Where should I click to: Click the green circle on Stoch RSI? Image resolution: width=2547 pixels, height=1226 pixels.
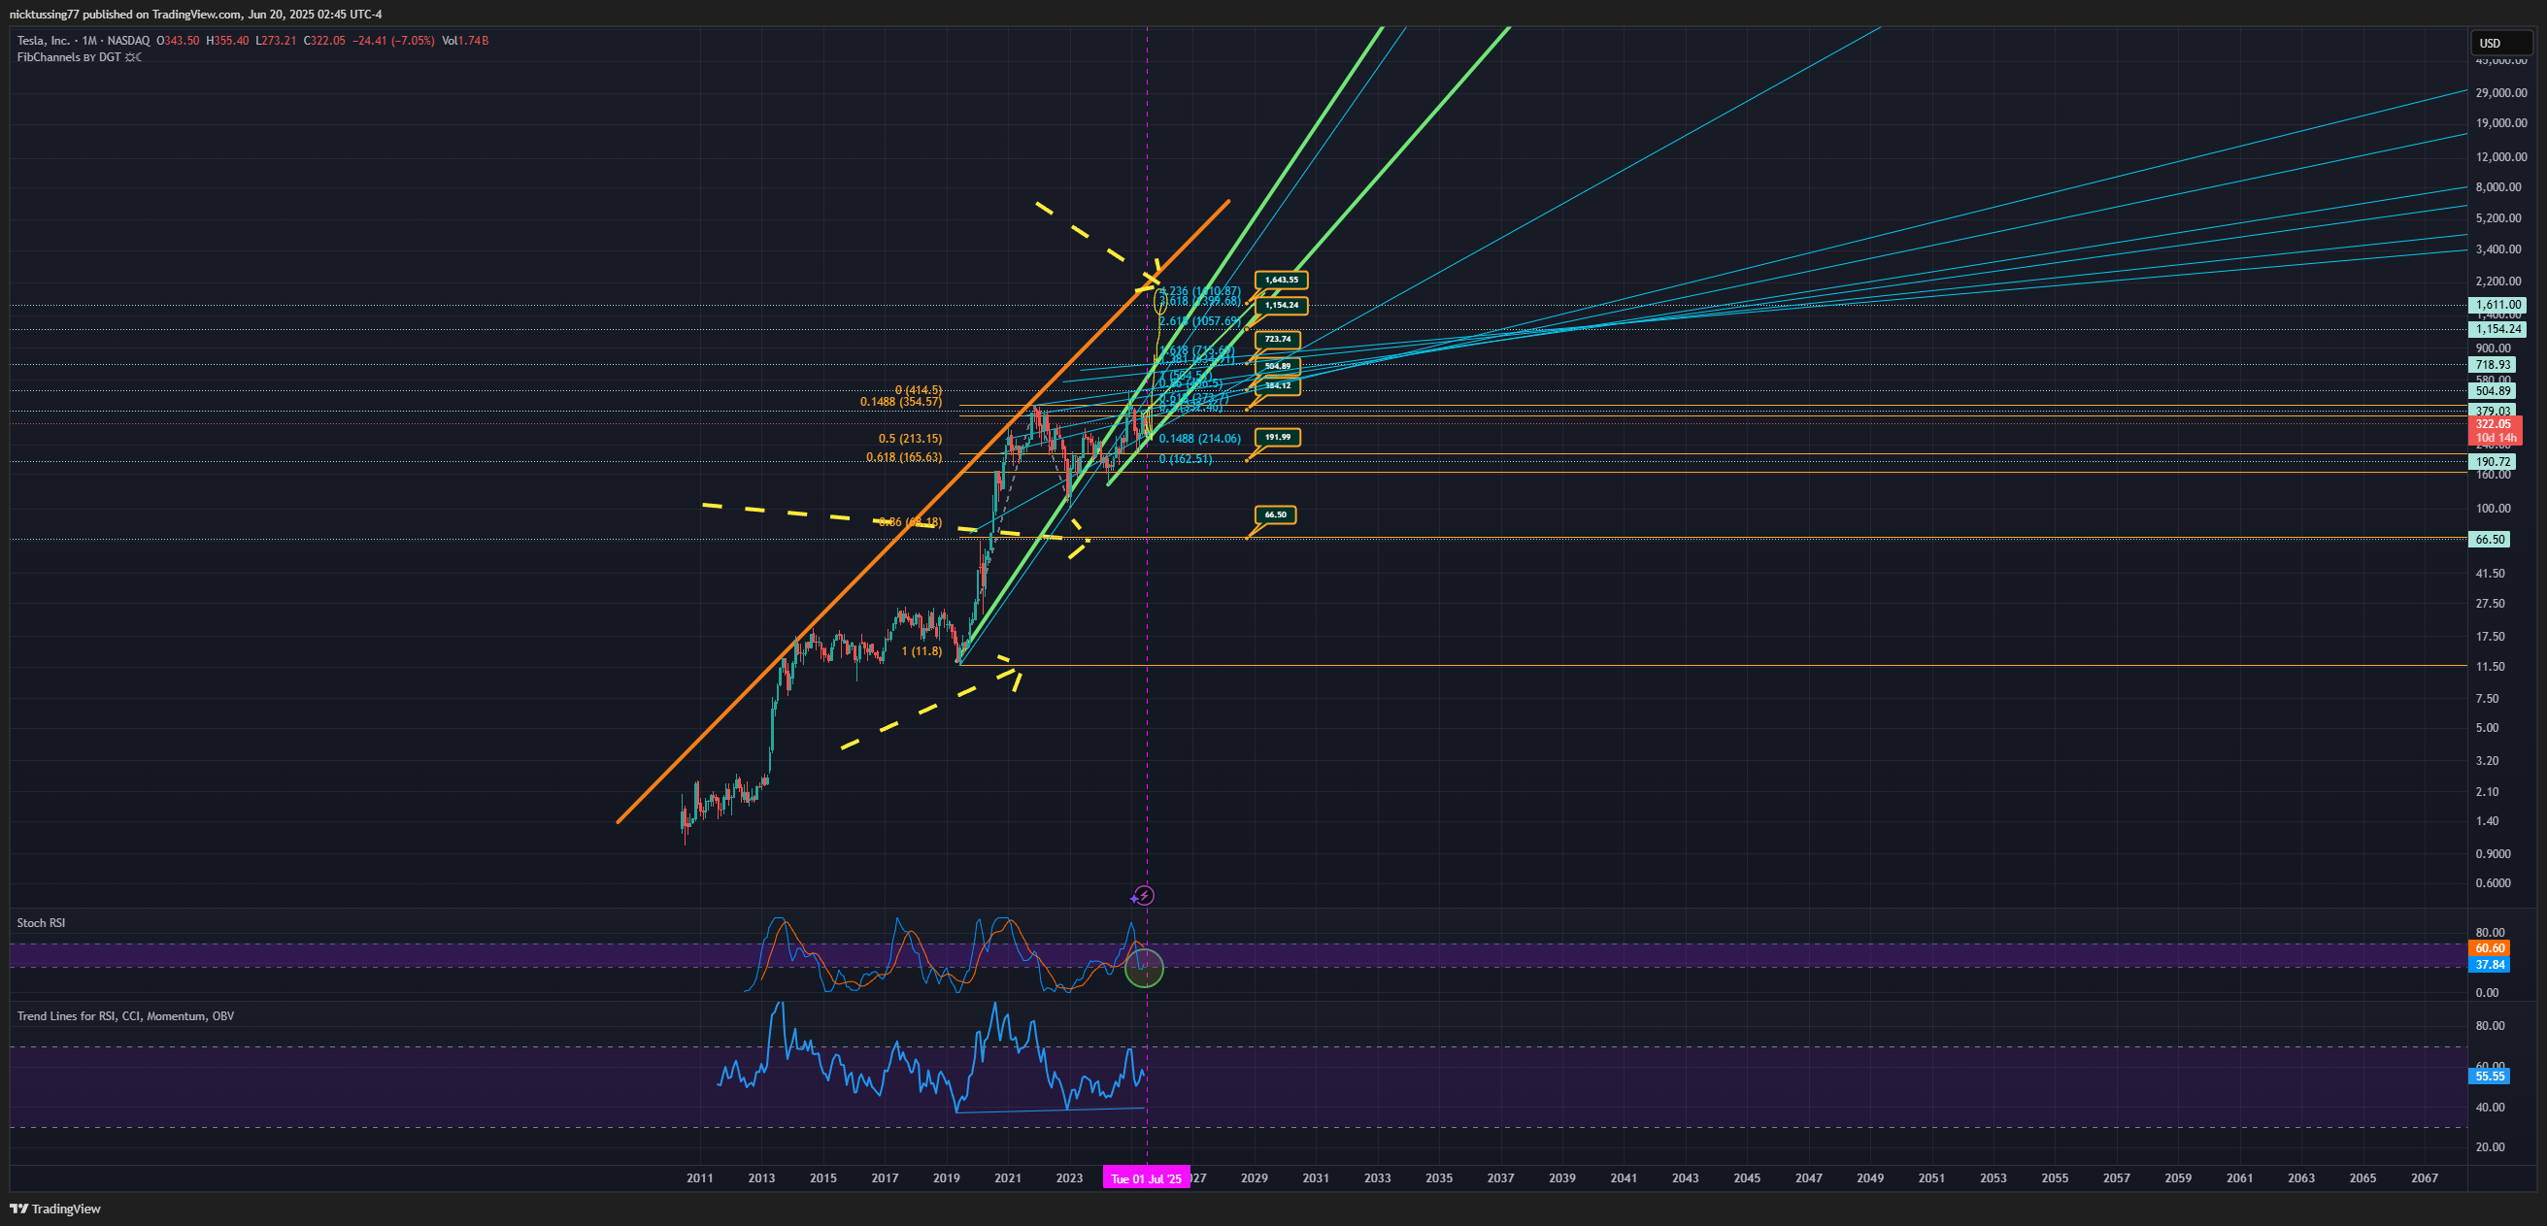(x=1145, y=968)
